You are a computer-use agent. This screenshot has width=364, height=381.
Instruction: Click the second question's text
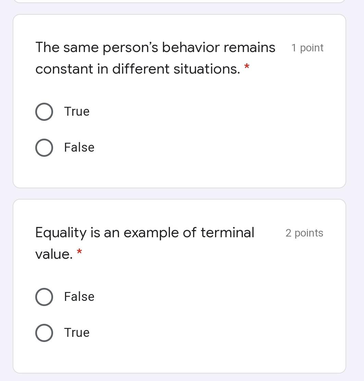click(x=137, y=243)
